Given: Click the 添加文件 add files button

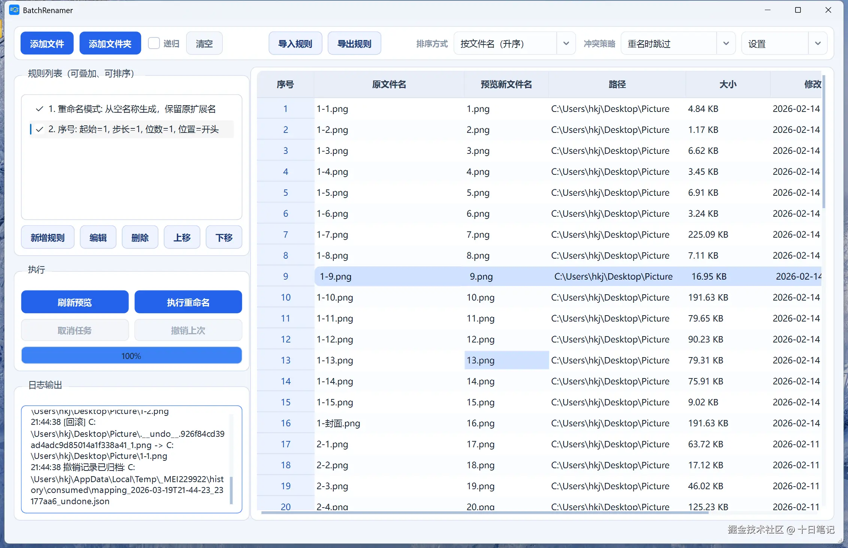Looking at the screenshot, I should click(47, 43).
